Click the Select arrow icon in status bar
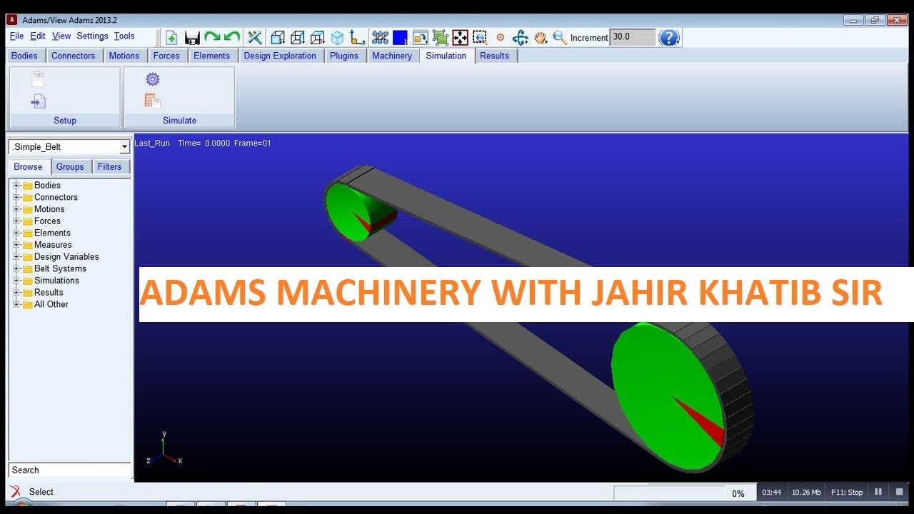This screenshot has height=514, width=914. coord(15,492)
